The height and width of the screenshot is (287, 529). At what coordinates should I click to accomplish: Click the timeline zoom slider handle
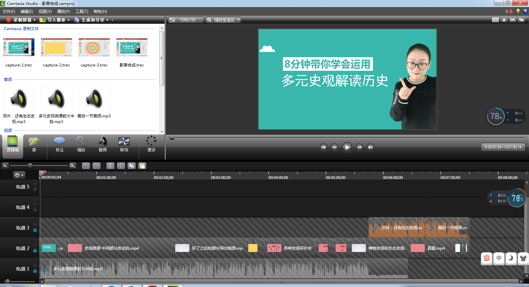pyautogui.click(x=30, y=165)
